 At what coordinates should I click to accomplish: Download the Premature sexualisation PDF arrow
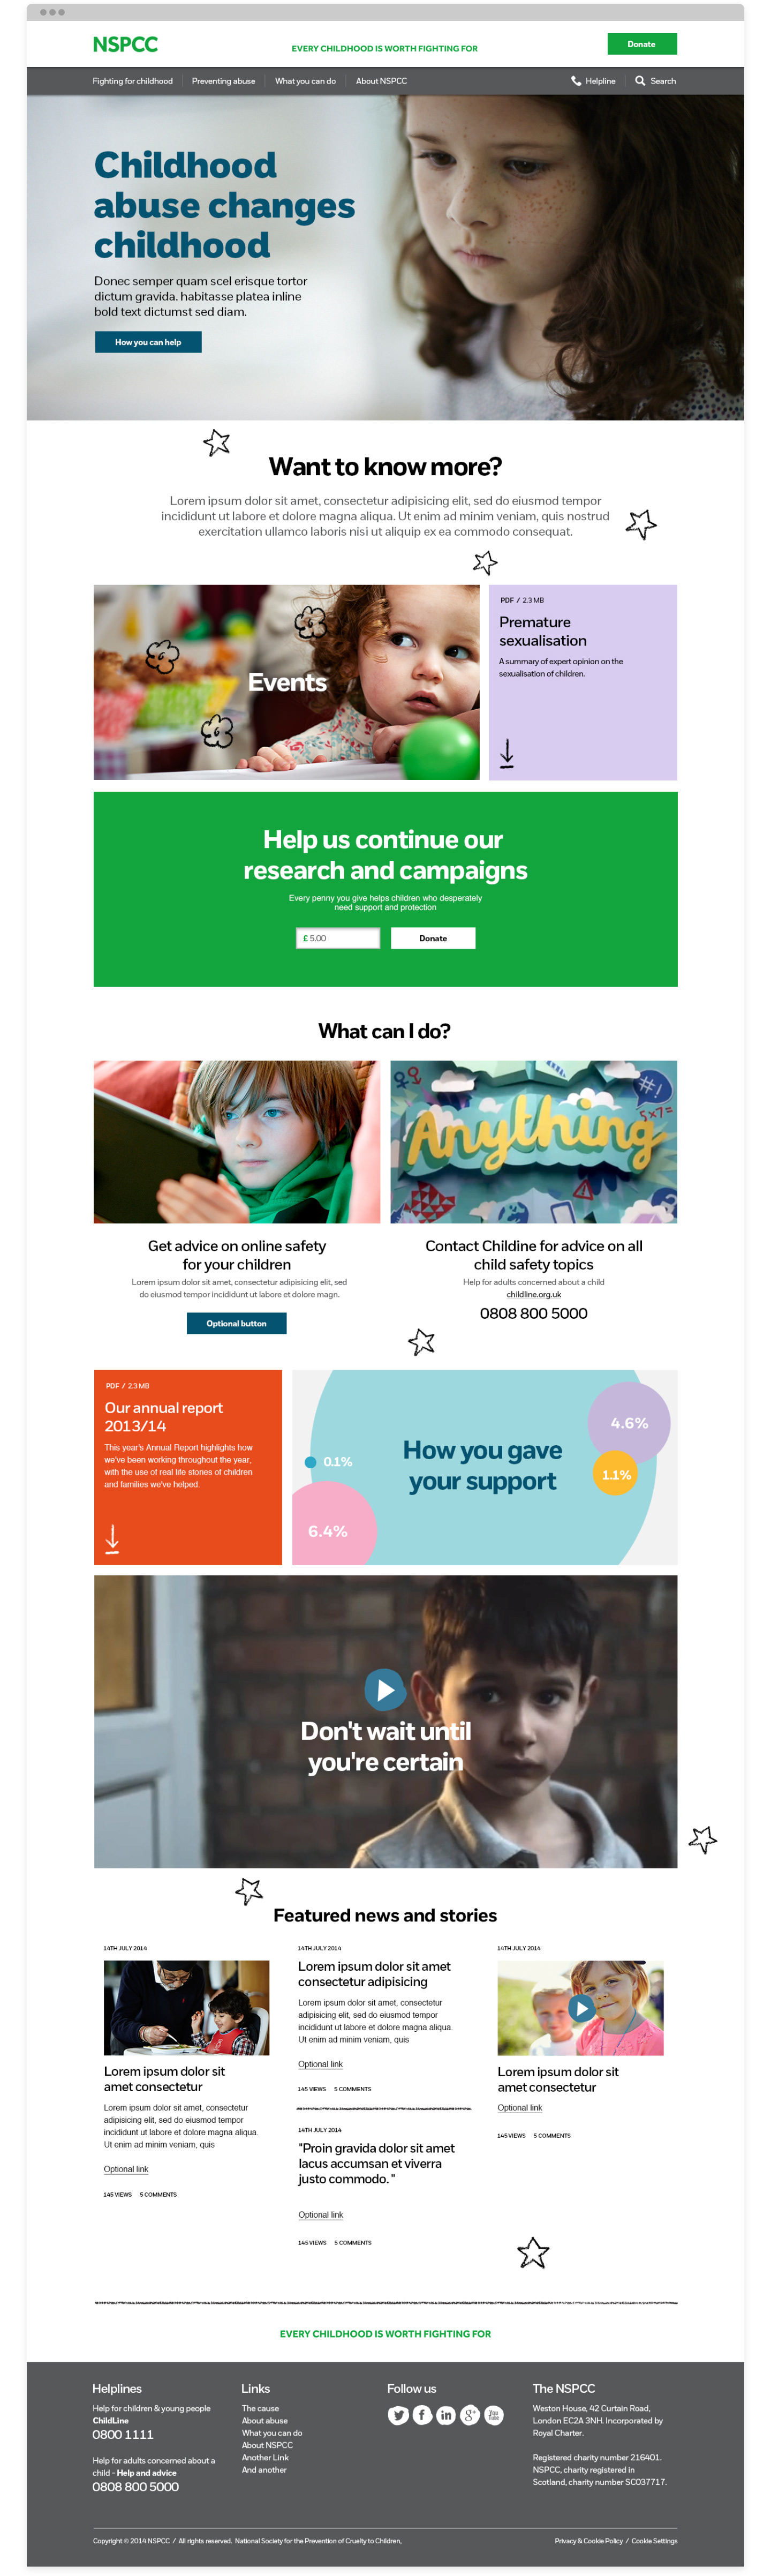(507, 753)
